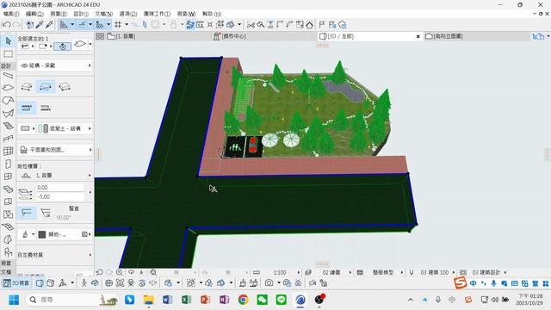Click the Fit in Window zoom icon
The image size is (551, 310).
point(153,272)
